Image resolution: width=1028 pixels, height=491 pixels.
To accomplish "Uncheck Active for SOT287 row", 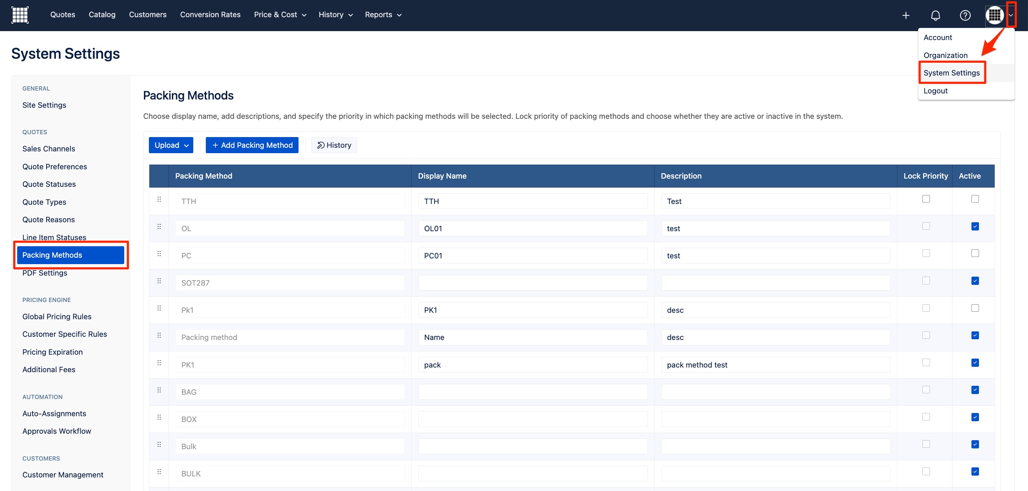I will (975, 281).
